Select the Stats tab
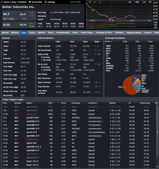 tap(24, 33)
